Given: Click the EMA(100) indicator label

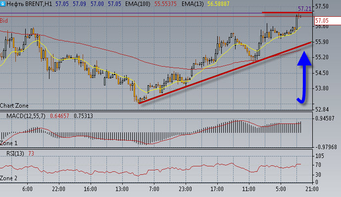Looking at the screenshot, I should (138, 3).
